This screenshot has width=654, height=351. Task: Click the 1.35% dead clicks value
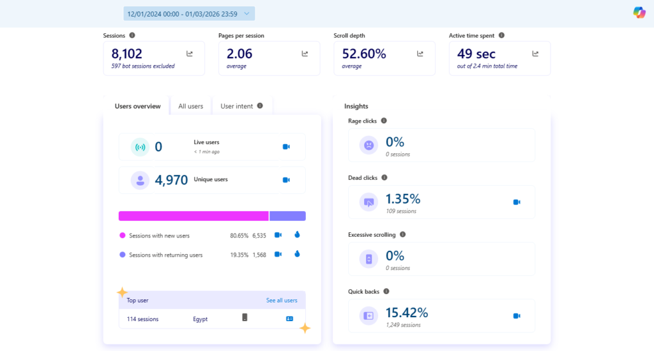coord(403,199)
